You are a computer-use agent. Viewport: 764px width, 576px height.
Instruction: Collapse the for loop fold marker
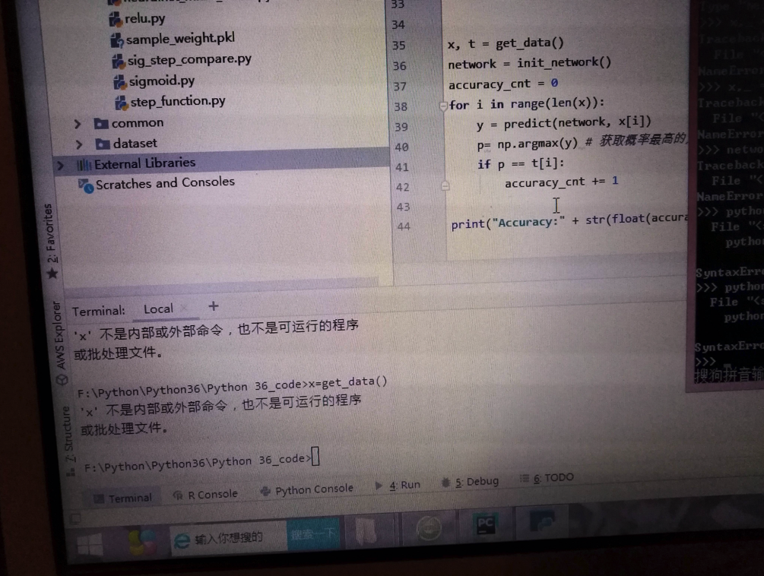tap(443, 105)
